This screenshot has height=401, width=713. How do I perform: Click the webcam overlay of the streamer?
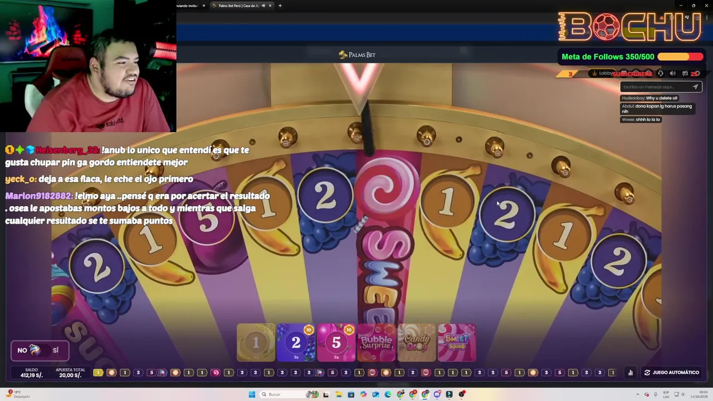pos(88,66)
